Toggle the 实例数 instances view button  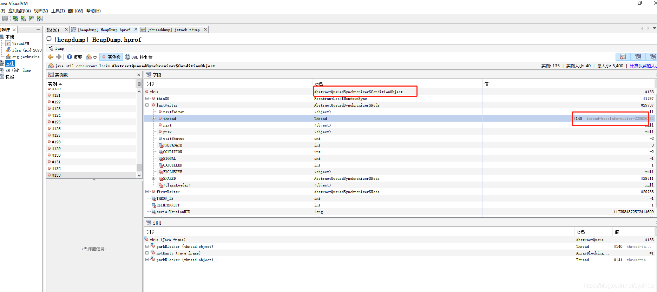[x=111, y=57]
